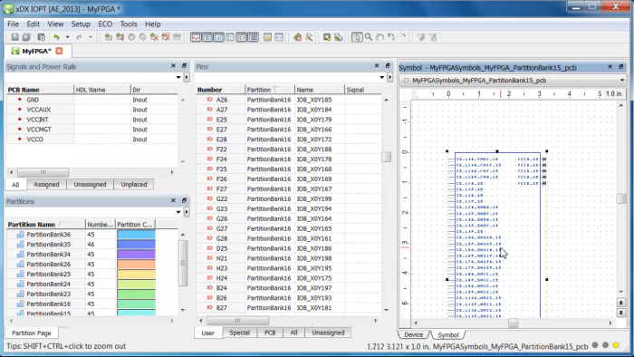Select the Zoom magnifier tool

pyautogui.click(x=369, y=37)
